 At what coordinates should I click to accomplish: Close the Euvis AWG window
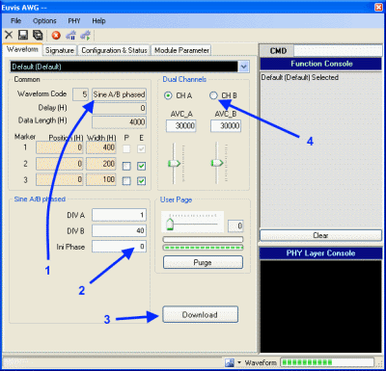(379, 7)
